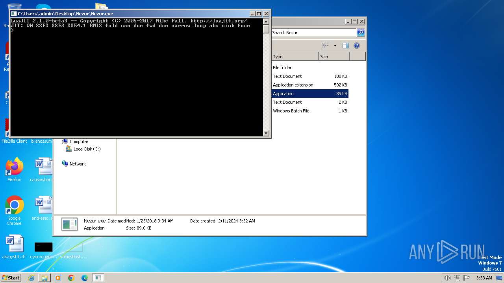Open the volume tray icon
Screen dimensions: 504x283
click(447, 278)
